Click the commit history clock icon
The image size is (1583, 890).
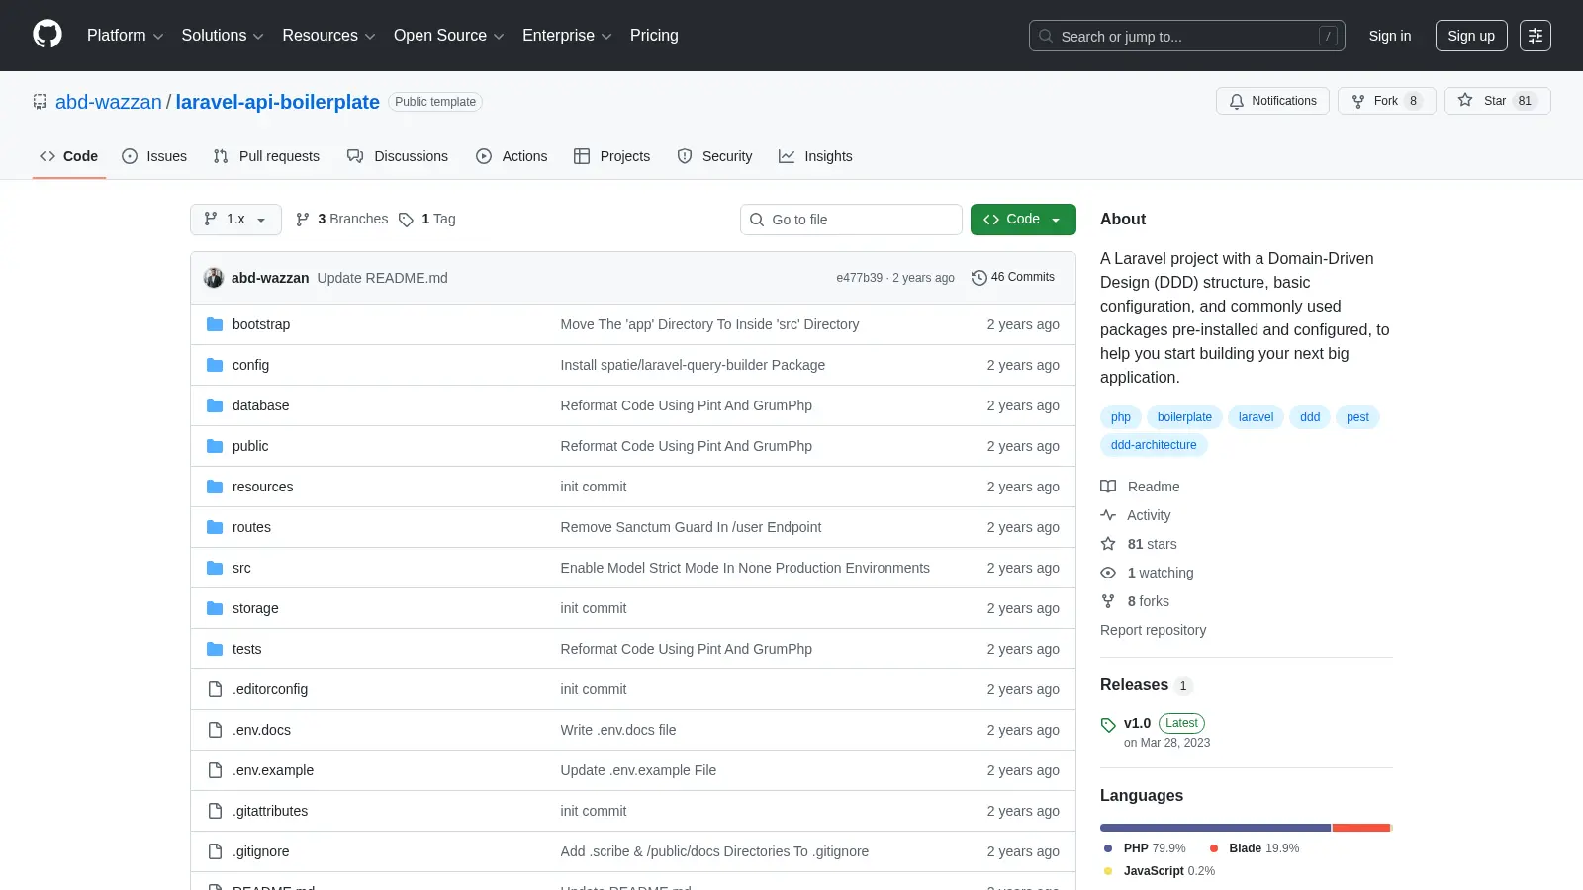point(979,278)
